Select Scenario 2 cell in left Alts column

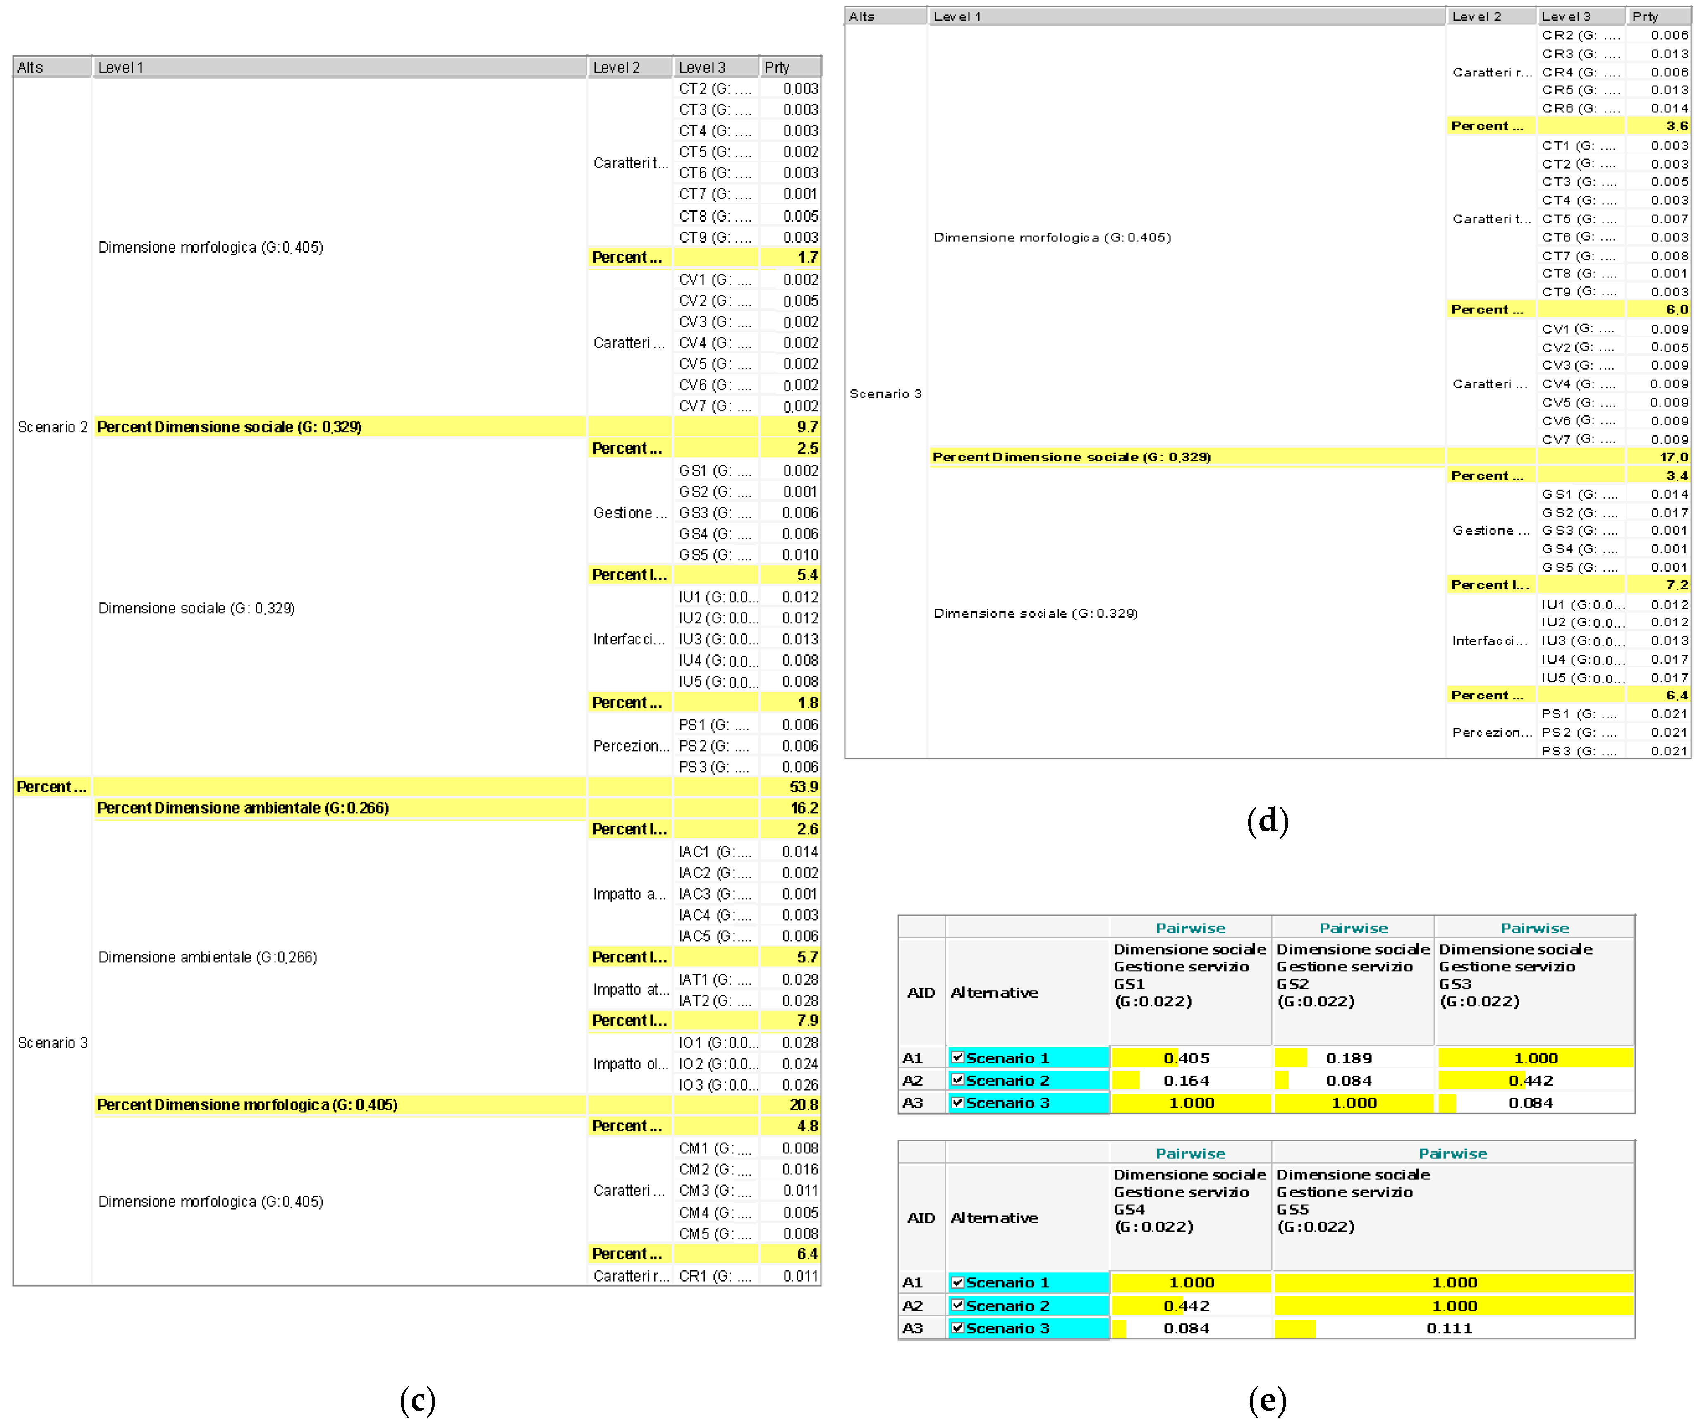tap(53, 427)
